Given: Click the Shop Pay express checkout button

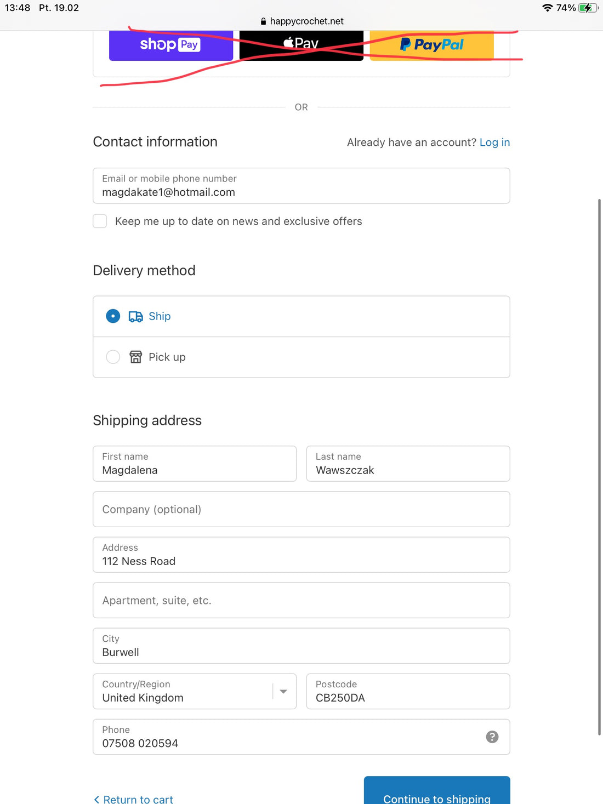Looking at the screenshot, I should (170, 45).
